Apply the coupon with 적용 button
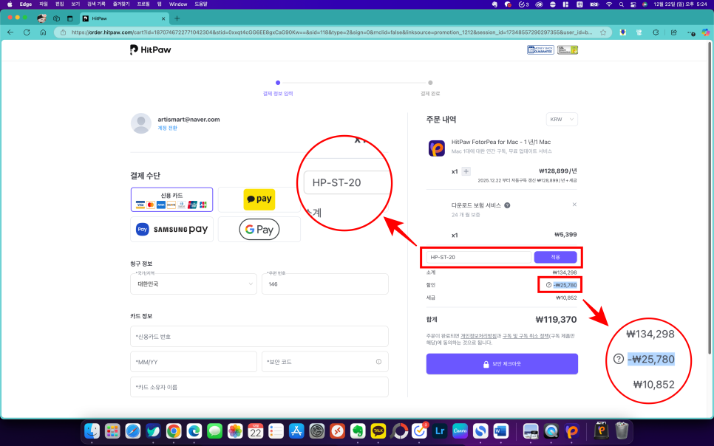Image resolution: width=714 pixels, height=446 pixels. [555, 257]
